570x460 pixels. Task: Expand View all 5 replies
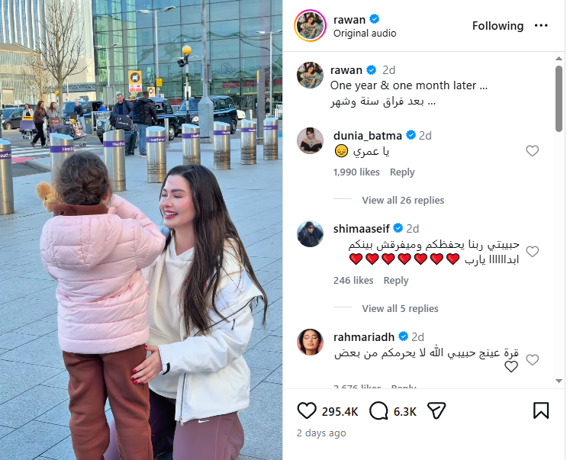[400, 308]
